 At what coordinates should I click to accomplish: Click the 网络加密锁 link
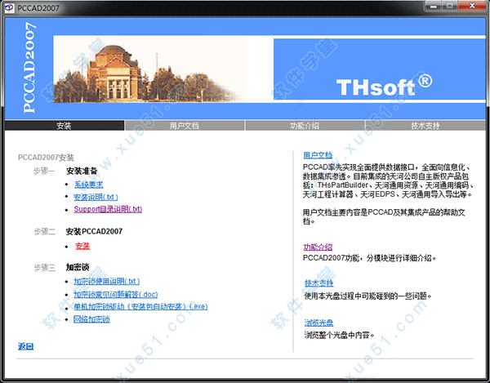click(91, 319)
